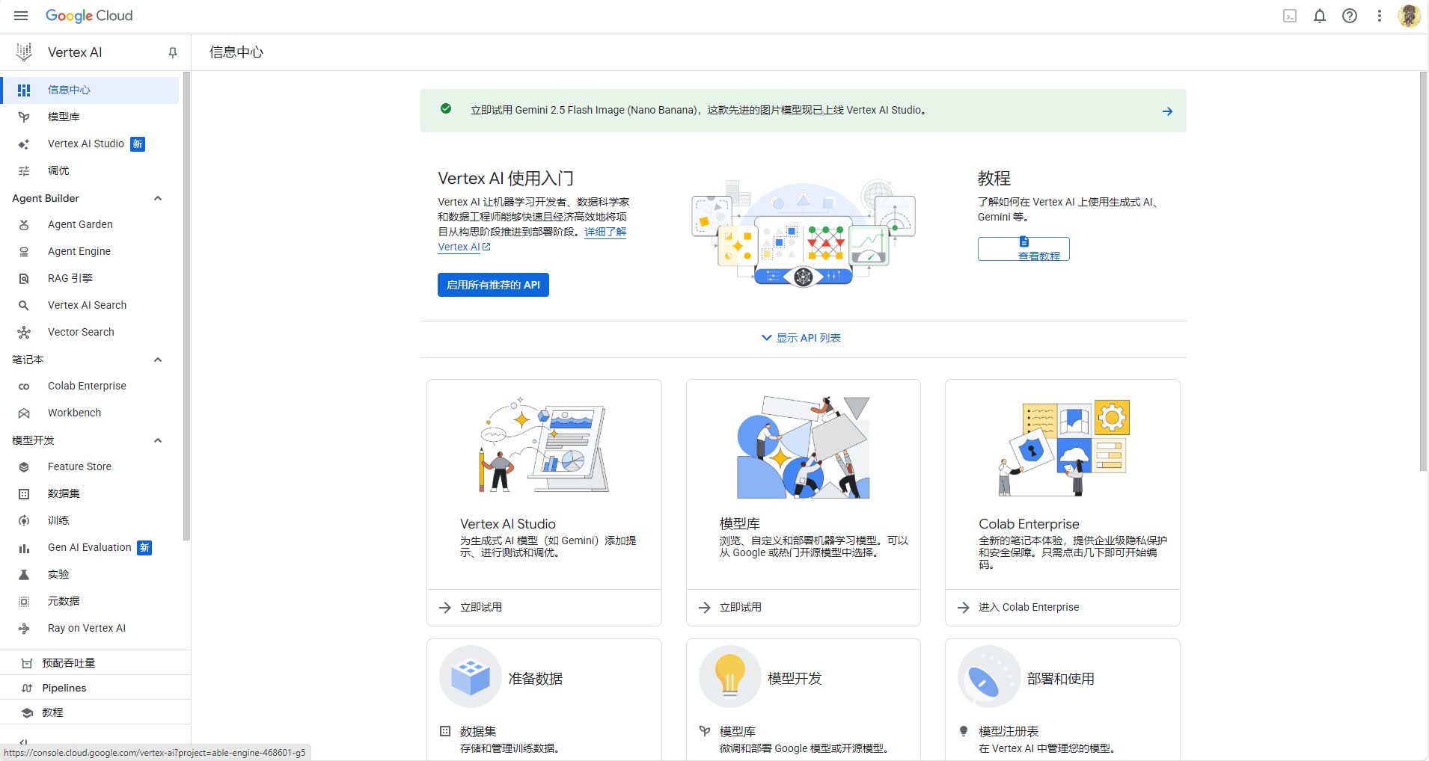1429x761 pixels.
Task: Click the 实验 flask icon
Action: 24,574
